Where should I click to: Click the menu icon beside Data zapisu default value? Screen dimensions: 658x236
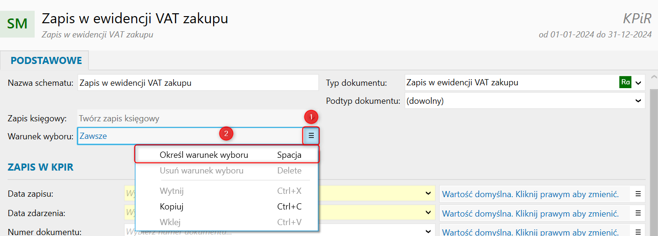coord(638,193)
